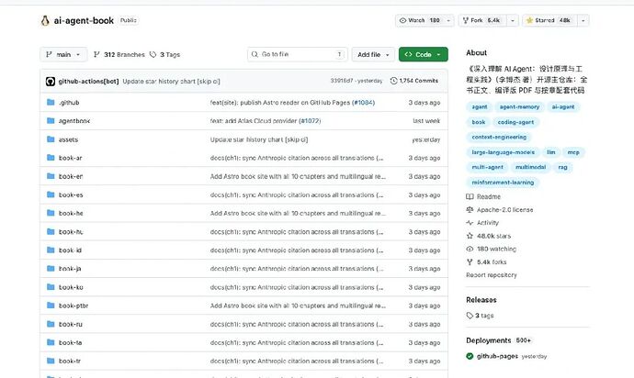Click the stars count star icon

[x=470, y=236]
